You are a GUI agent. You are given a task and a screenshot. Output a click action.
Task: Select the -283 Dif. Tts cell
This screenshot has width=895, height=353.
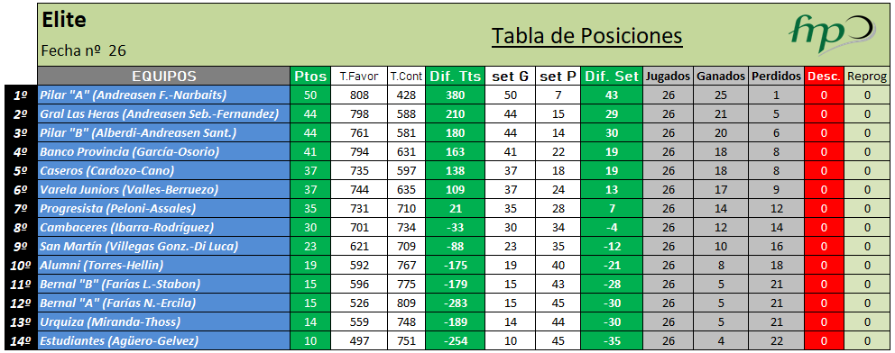click(x=456, y=303)
